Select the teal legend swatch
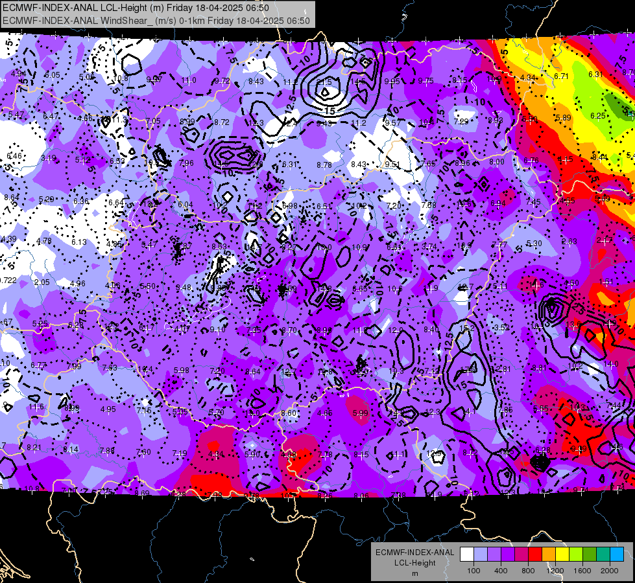The image size is (635, 583). click(603, 554)
